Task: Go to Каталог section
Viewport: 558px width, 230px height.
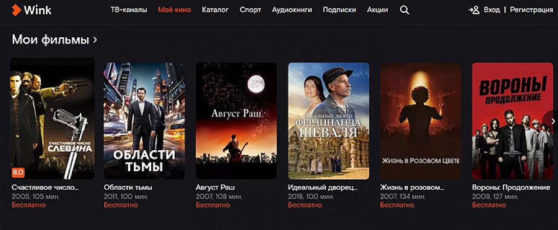Action: [215, 10]
